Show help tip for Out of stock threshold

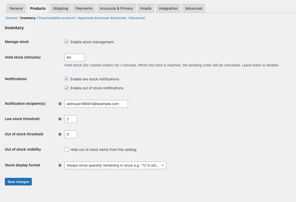(x=60, y=134)
